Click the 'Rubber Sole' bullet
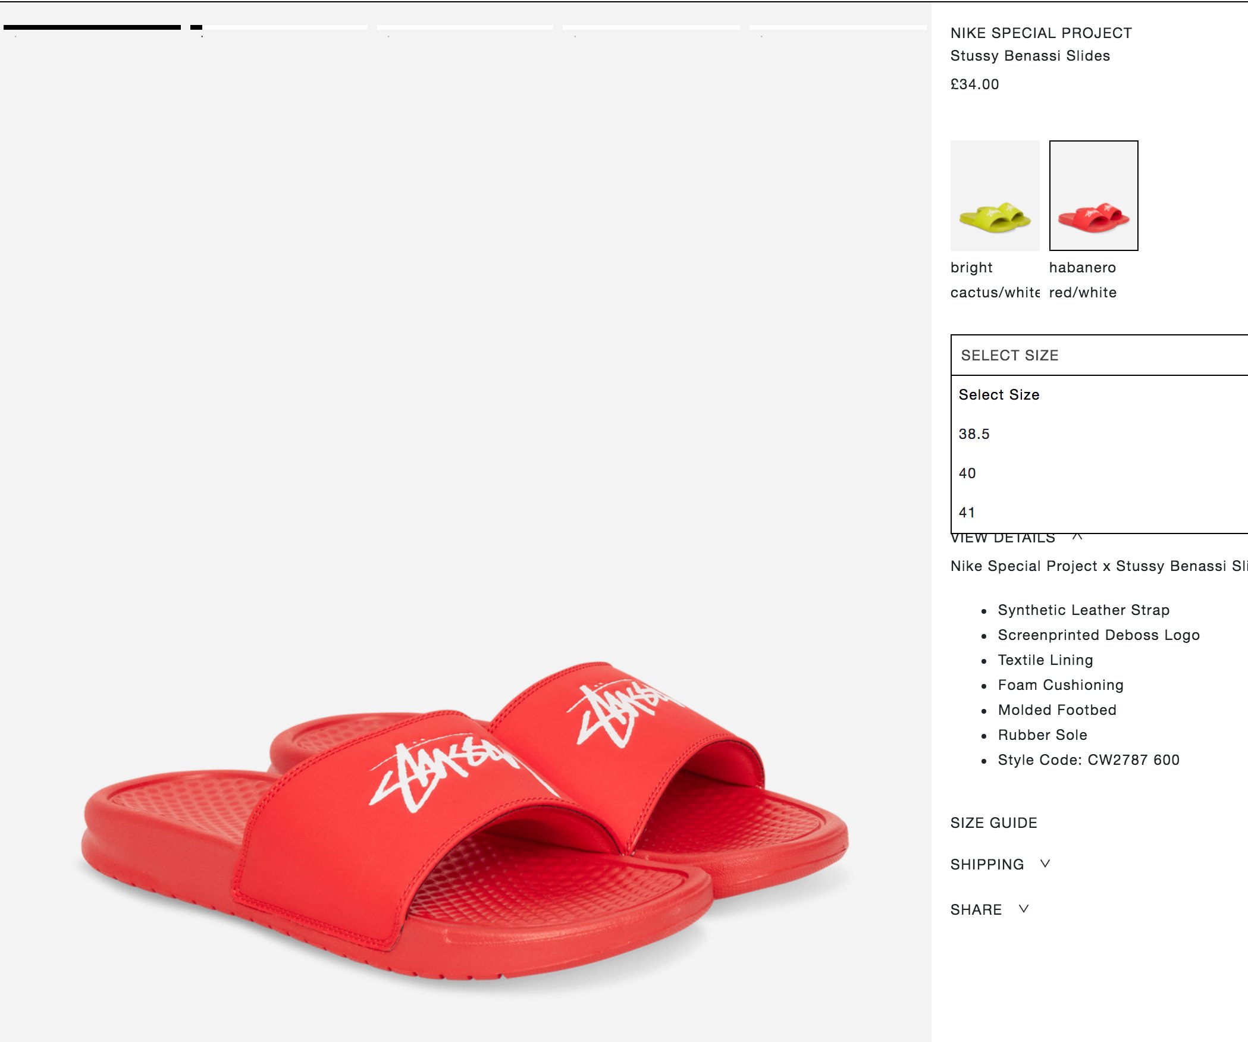1248x1042 pixels. 1043,735
